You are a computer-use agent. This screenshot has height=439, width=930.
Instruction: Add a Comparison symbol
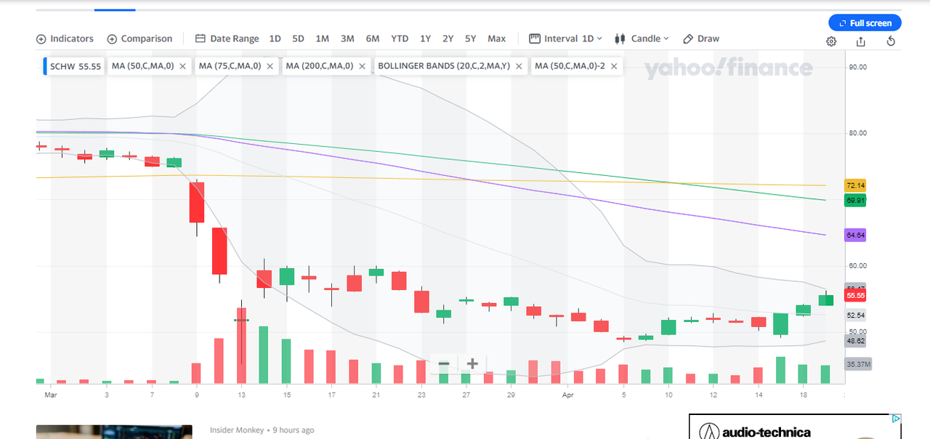pyautogui.click(x=139, y=39)
